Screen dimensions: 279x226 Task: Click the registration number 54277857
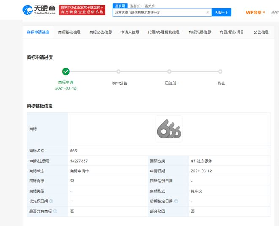pyautogui.click(x=79, y=161)
